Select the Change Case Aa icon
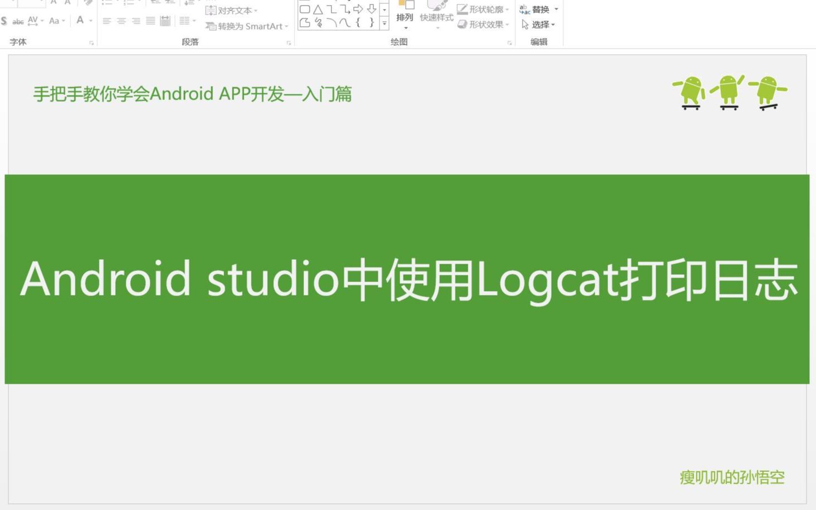 pyautogui.click(x=54, y=21)
